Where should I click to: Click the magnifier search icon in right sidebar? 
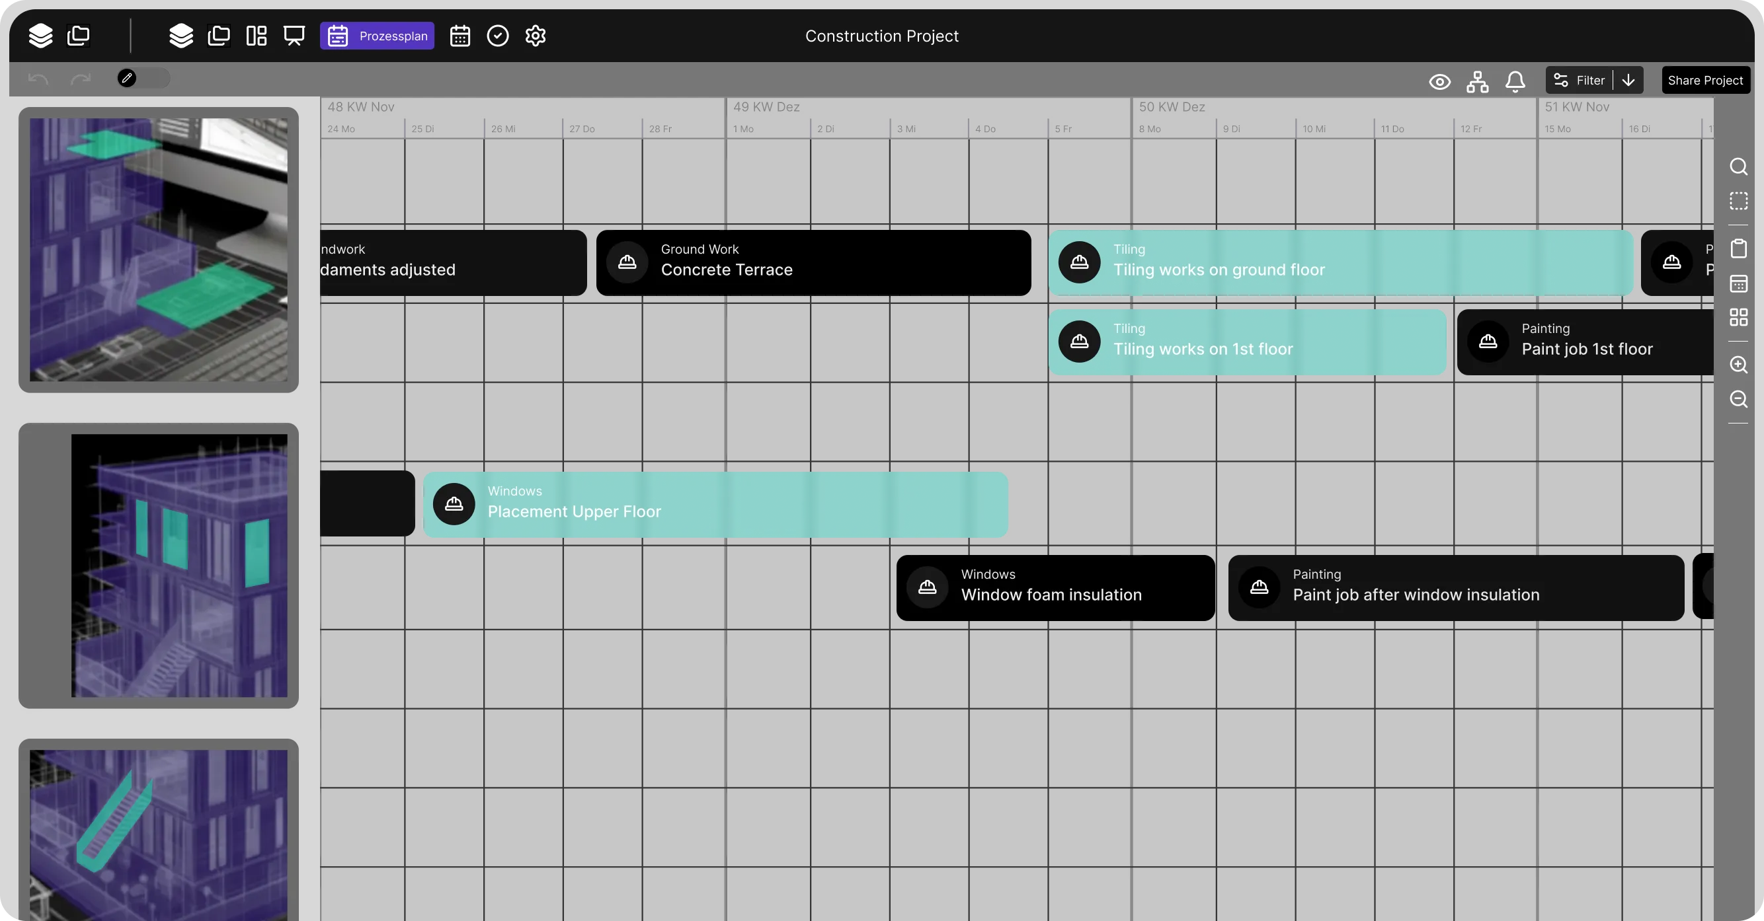coord(1738,166)
